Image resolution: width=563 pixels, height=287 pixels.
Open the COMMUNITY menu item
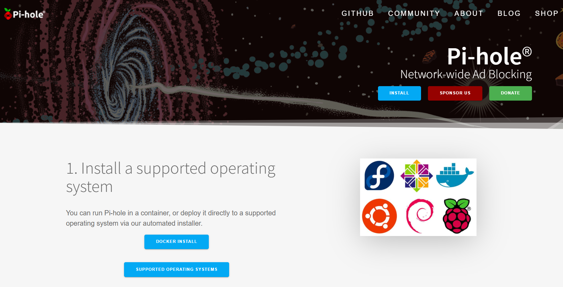(414, 13)
